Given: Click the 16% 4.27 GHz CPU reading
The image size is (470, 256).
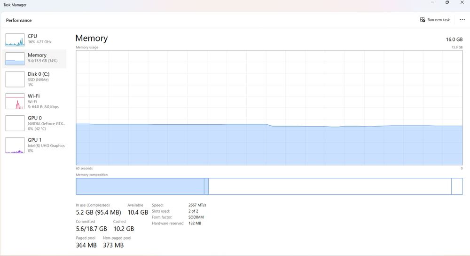Looking at the screenshot, I should click(39, 42).
